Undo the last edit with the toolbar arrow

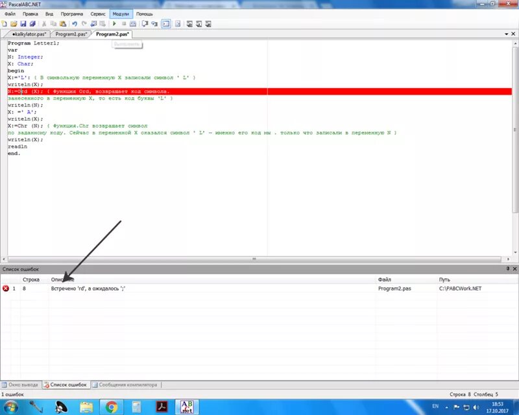[x=75, y=24]
